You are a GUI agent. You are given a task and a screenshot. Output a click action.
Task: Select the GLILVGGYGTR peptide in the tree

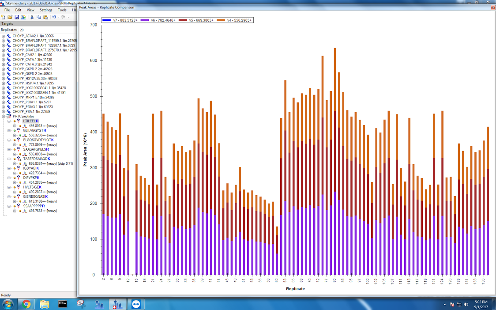click(34, 131)
